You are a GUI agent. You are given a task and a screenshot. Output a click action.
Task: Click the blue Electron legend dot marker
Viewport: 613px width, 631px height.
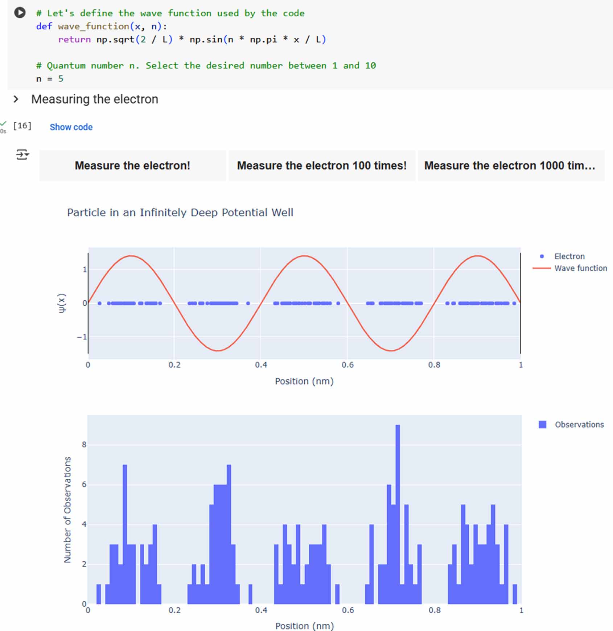(542, 256)
